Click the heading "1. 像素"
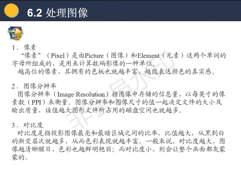This screenshot has width=241, height=181. tap(24, 47)
